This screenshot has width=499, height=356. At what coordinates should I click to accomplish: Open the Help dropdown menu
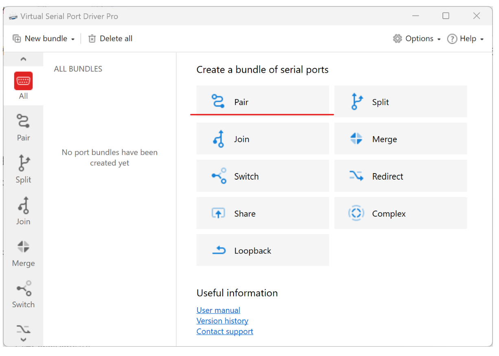tap(466, 39)
